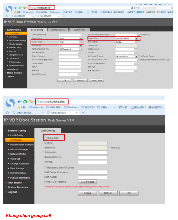Open a new tab with the plus icon in lower browser

[83, 113]
